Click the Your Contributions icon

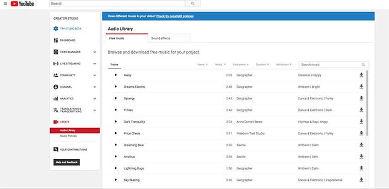56,150
